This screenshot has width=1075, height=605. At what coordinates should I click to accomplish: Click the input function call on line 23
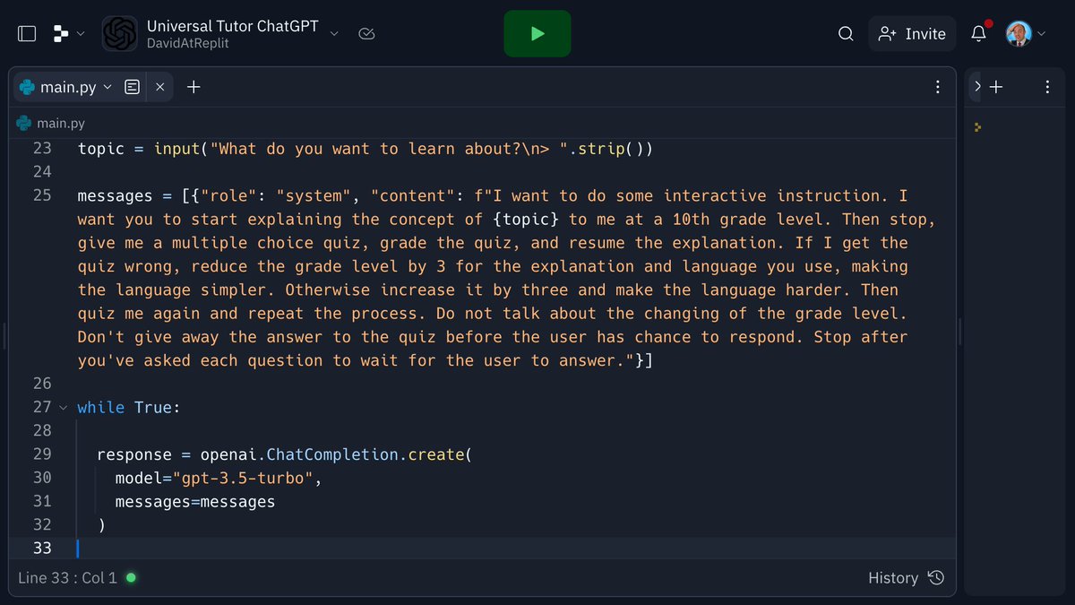pos(177,149)
